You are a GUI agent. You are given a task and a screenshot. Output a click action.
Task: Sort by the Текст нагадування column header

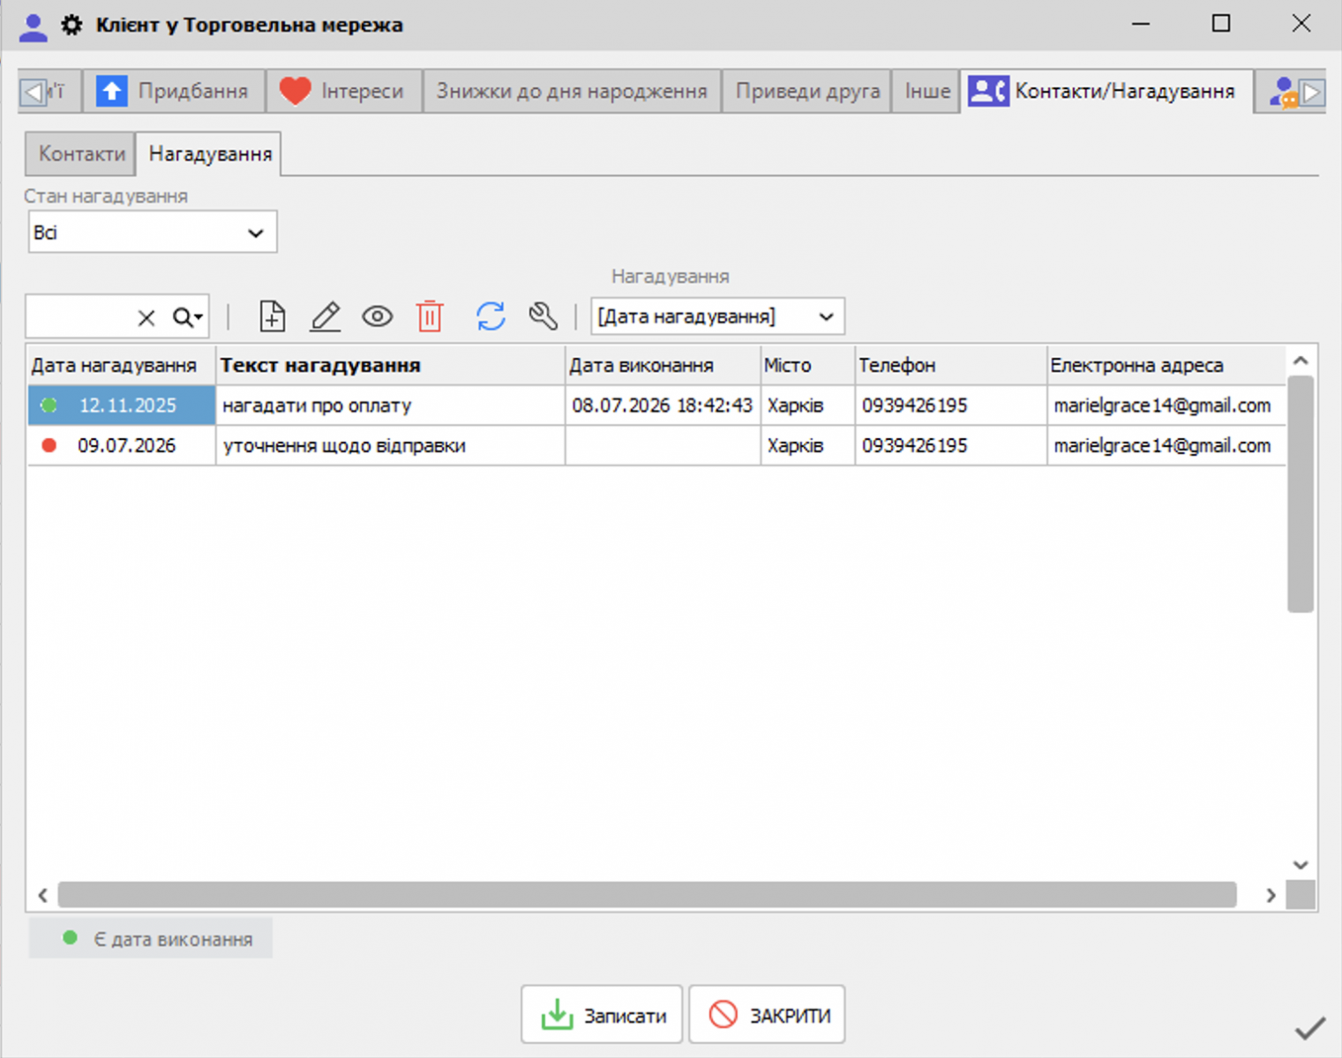click(x=391, y=365)
